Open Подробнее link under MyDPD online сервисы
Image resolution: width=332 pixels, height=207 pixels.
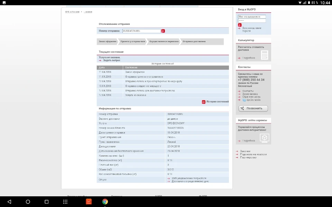point(248,141)
